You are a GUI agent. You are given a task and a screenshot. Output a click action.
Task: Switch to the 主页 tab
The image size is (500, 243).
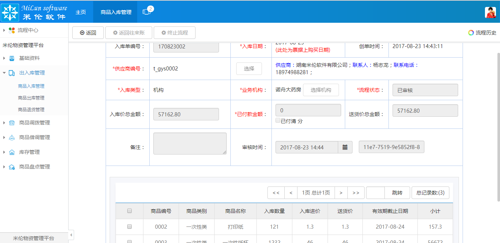81,12
